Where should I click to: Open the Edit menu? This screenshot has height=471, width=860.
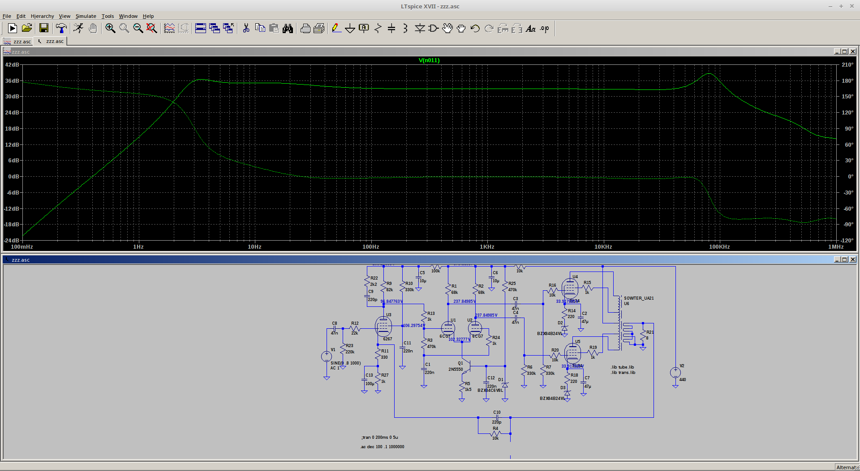(21, 16)
